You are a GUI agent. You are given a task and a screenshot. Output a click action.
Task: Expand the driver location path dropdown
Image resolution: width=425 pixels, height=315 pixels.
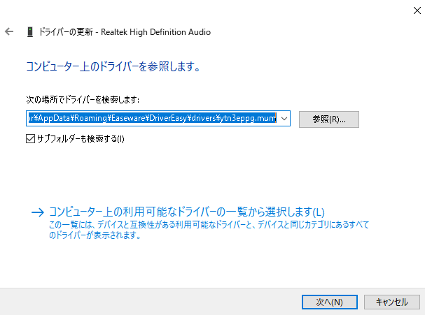[284, 119]
